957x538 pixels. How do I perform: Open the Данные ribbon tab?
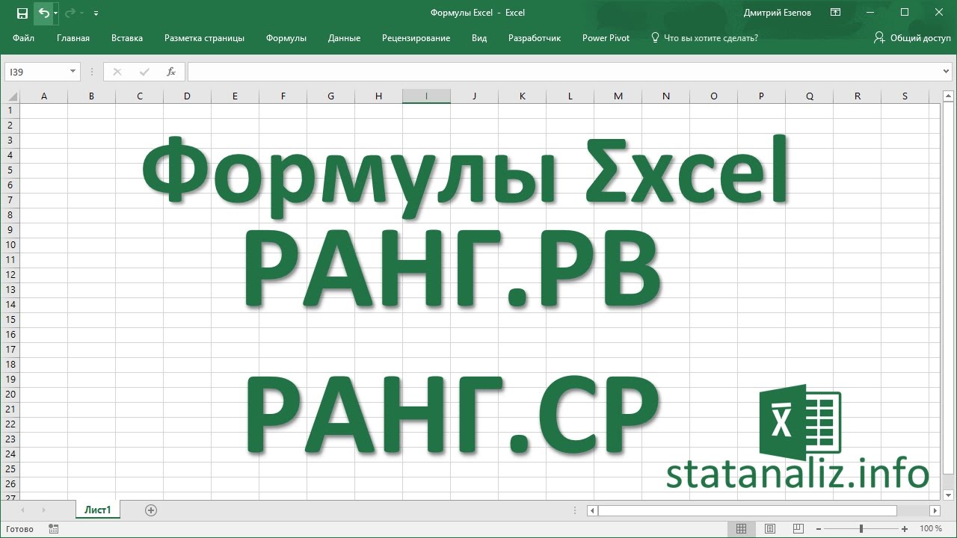344,37
